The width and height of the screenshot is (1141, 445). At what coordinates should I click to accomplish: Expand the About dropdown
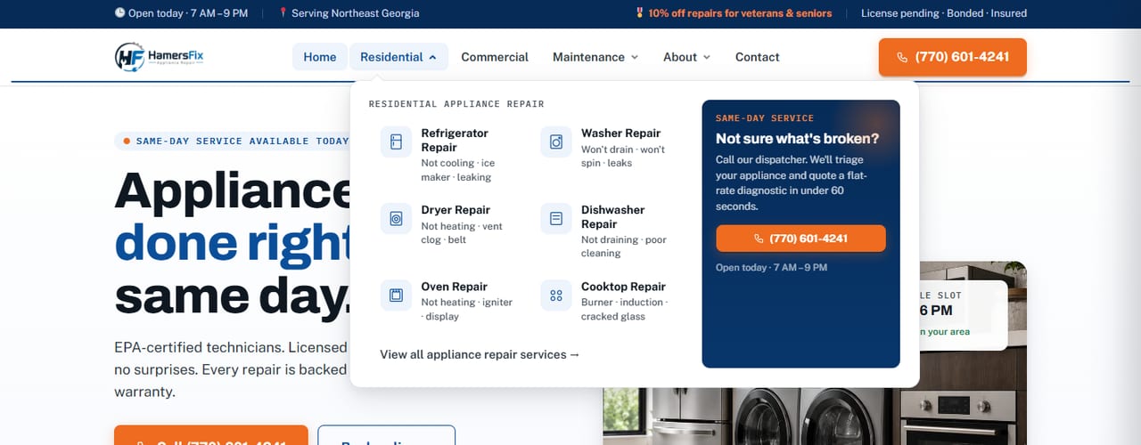(x=686, y=57)
